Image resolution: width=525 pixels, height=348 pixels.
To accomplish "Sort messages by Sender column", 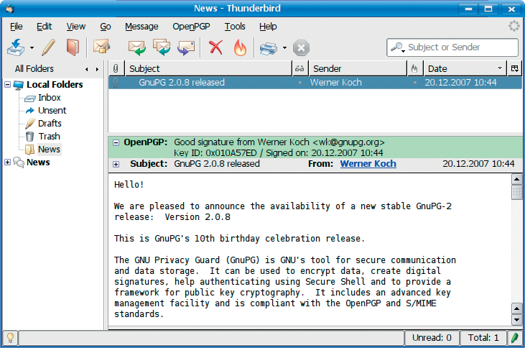I will [x=357, y=69].
